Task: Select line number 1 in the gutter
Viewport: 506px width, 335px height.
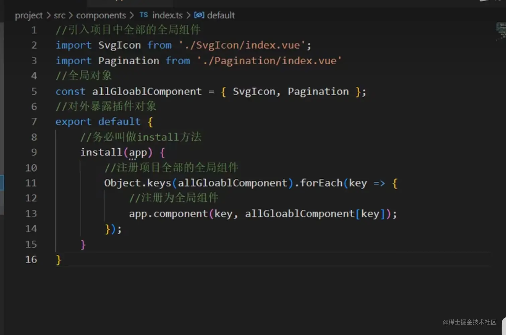Action: coord(34,30)
